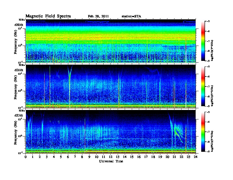Screen dimensions: 233x180
Task: Click the dH/dt panel color bar
Action: click(203, 41)
